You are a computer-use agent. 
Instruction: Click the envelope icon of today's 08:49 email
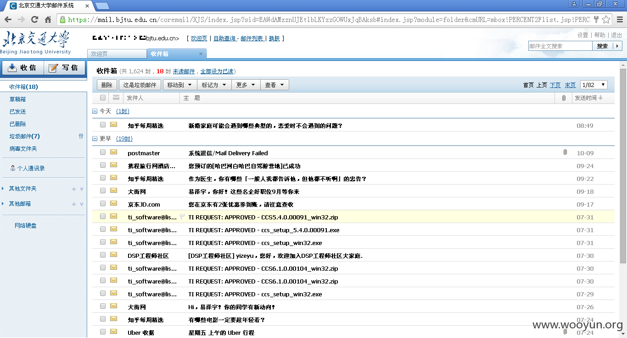[113, 125]
